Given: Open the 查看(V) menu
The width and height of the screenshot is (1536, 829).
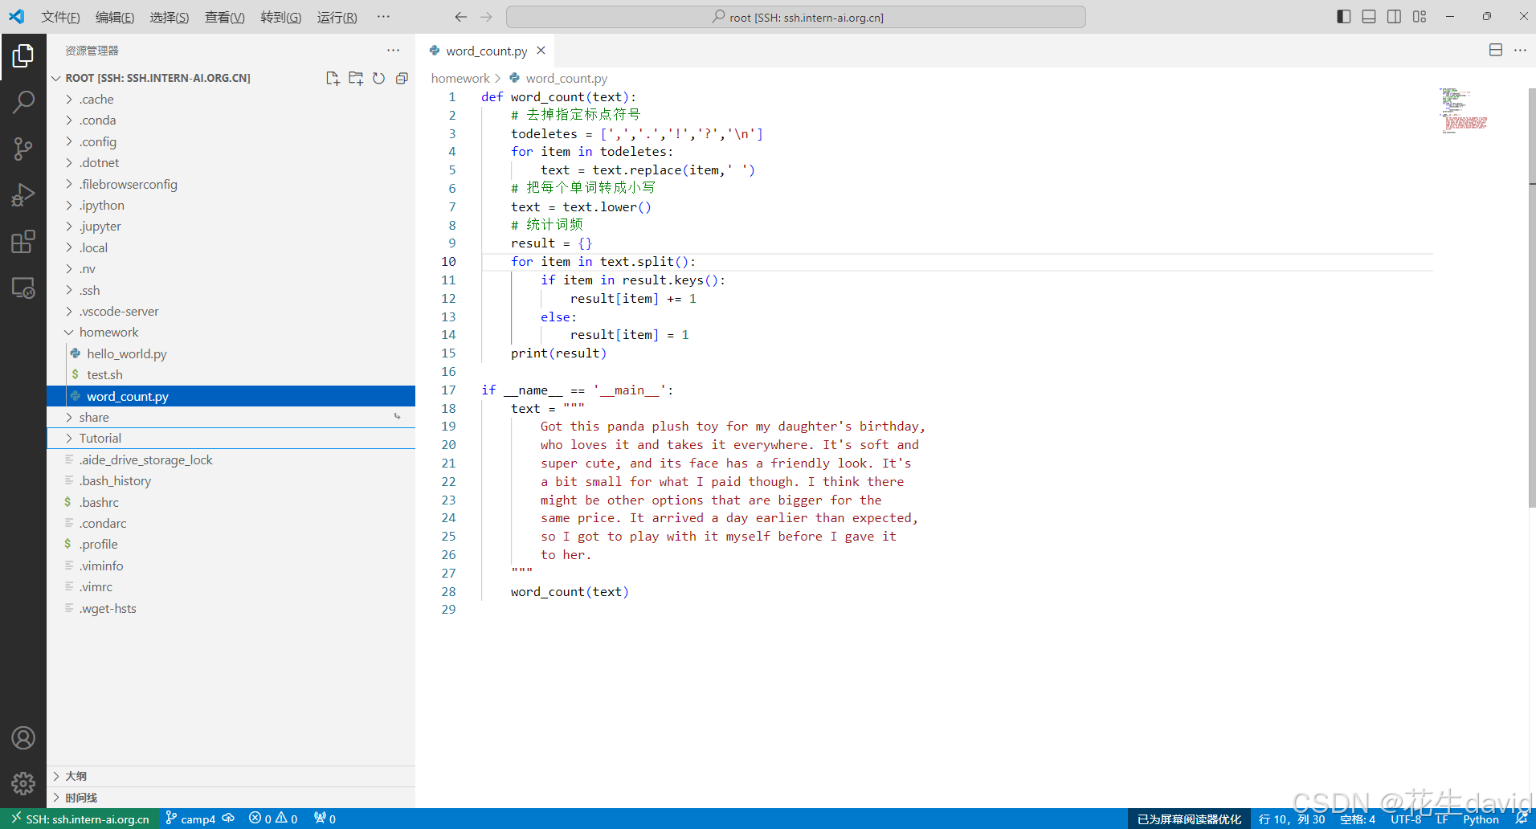Looking at the screenshot, I should [225, 17].
